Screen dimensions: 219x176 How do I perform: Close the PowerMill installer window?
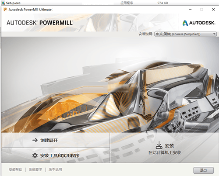coord(213,10)
